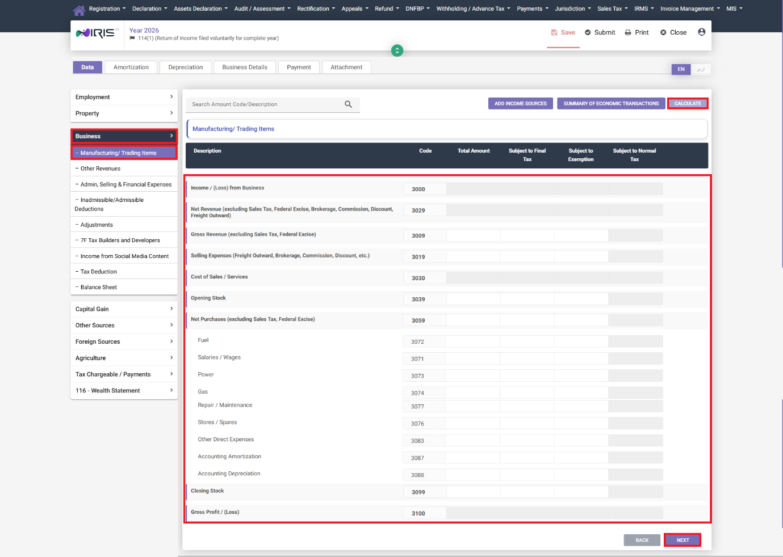
Task: Switch language to EN
Action: pos(681,69)
